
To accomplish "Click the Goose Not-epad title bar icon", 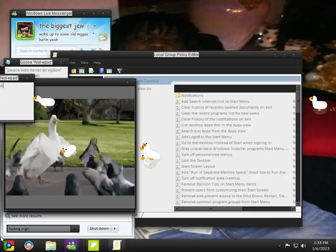I will click(x=8, y=62).
